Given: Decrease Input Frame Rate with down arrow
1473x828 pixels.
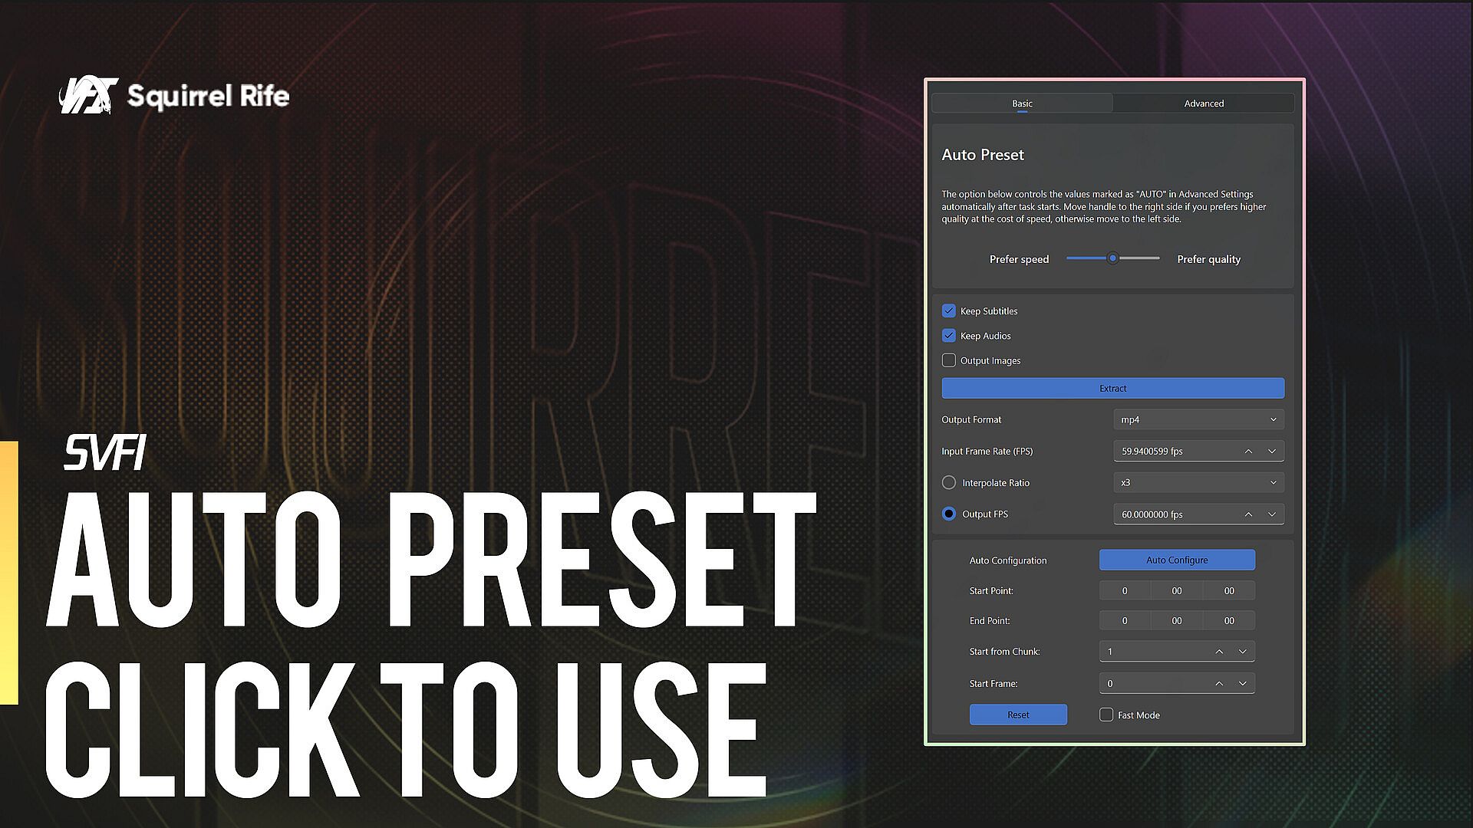Looking at the screenshot, I should tap(1272, 452).
